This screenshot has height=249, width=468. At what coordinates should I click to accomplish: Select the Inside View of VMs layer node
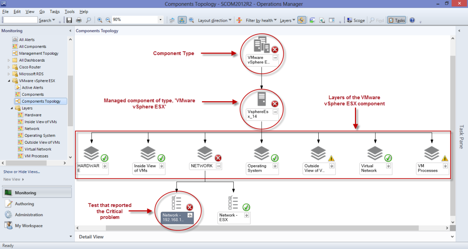[149, 160]
